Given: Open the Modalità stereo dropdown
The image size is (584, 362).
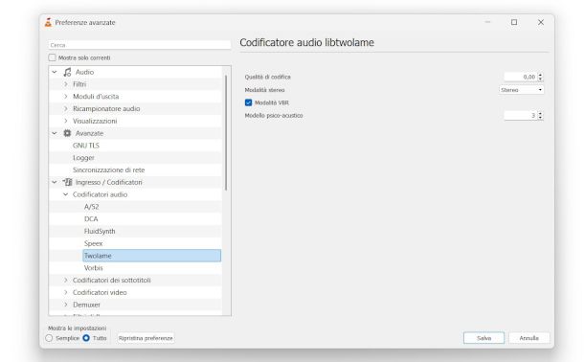Looking at the screenshot, I should (521, 90).
